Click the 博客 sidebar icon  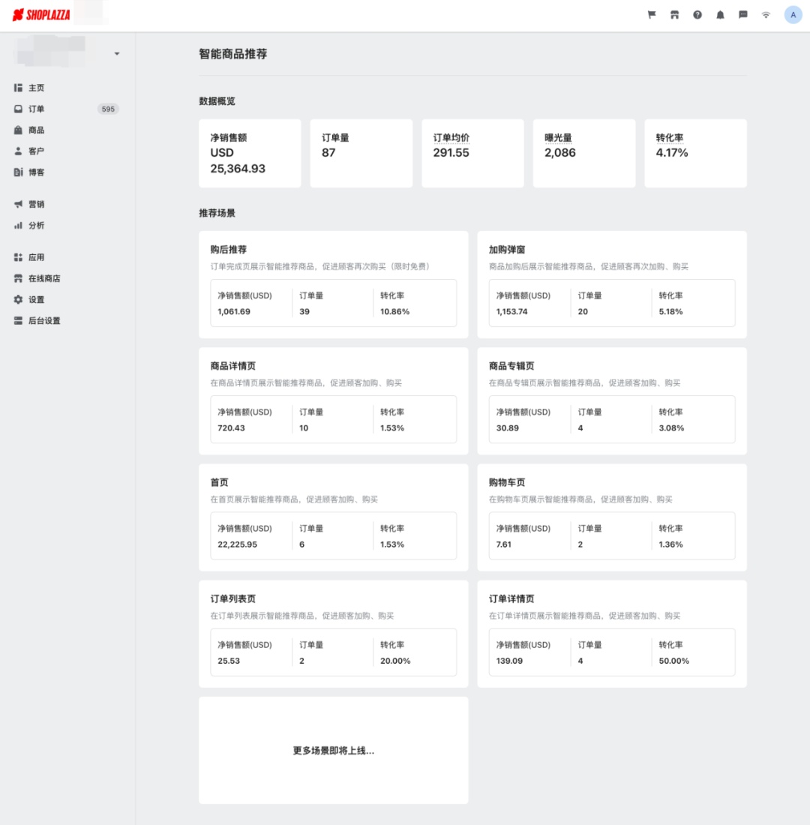pos(19,172)
